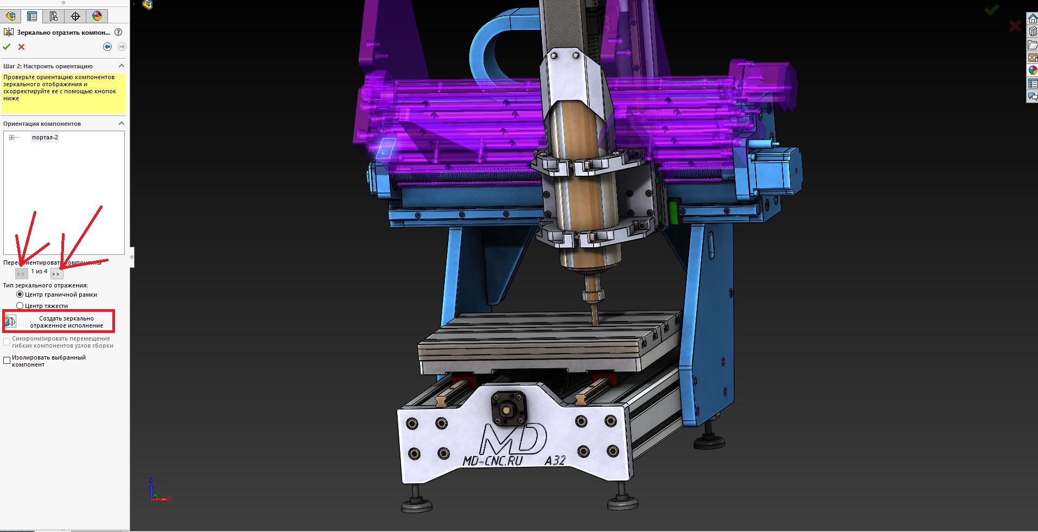Viewport: 1038px width, 532px height.
Task: Toggle 'Синхронизировать перемещение гибких компонентов' checkbox
Action: [x=7, y=342]
